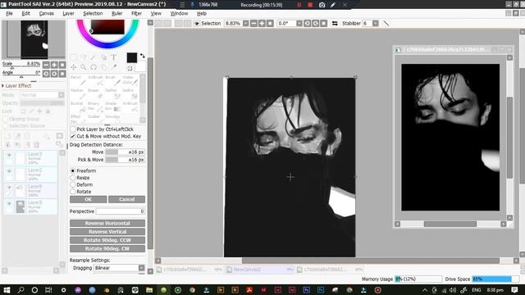Select the Resize transform option
525x295 pixels.
tap(73, 178)
